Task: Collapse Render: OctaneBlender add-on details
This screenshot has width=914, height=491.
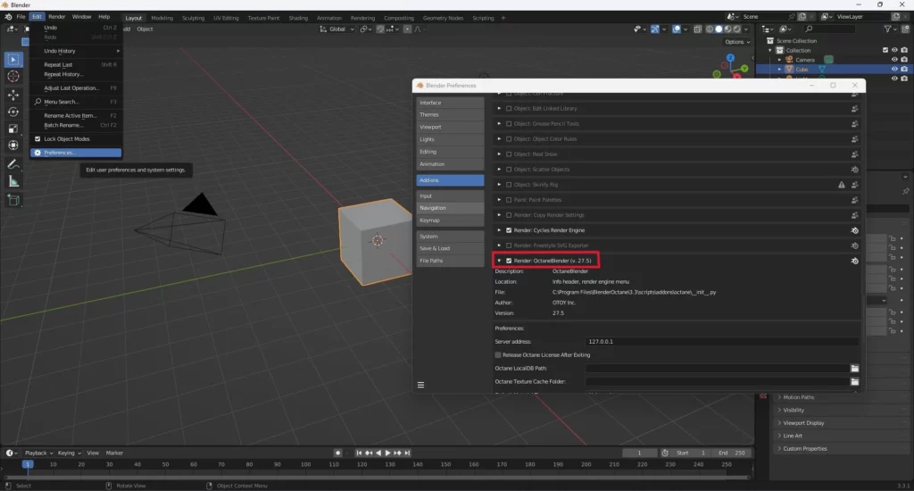Action: coord(499,261)
